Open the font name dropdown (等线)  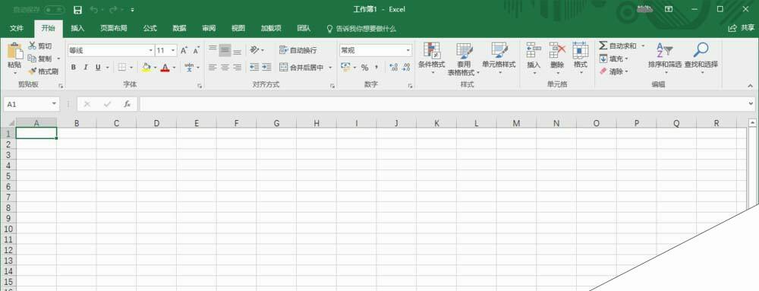[x=150, y=50]
